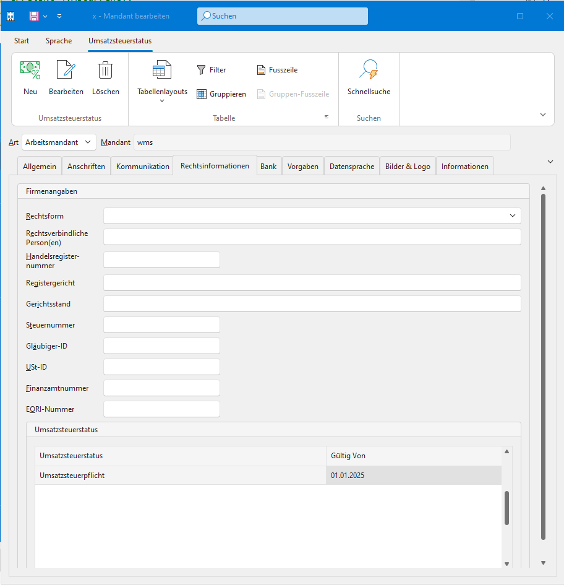
Task: Collapse the ribbon with the chevron
Action: click(543, 115)
